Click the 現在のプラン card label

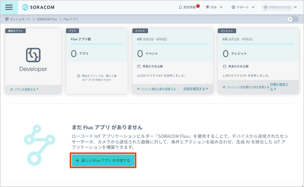click(15, 31)
